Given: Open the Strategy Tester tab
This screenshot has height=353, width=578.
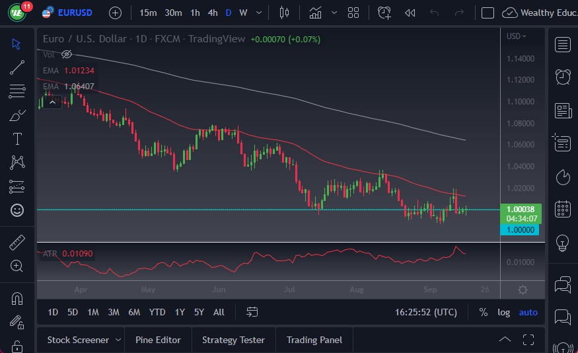Looking at the screenshot, I should pos(233,340).
